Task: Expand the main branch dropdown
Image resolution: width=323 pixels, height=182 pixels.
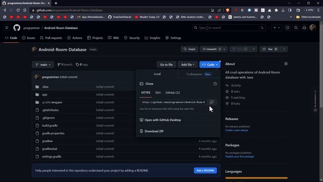Action: pos(43,65)
